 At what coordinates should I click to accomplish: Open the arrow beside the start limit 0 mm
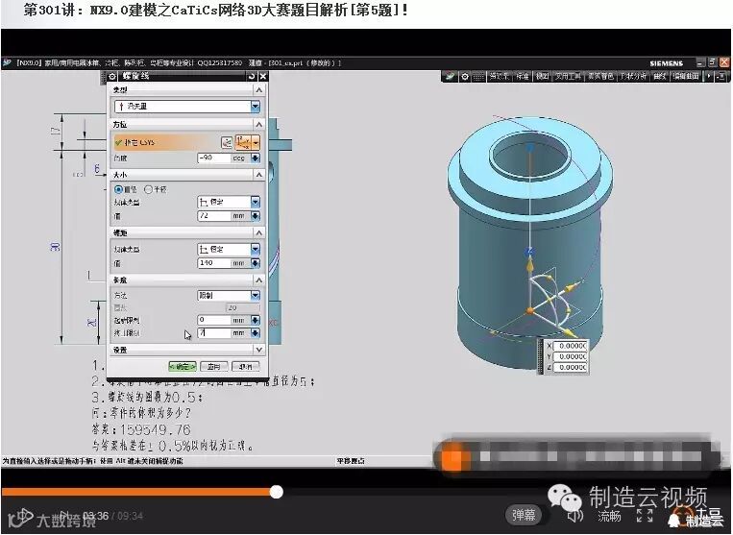(x=256, y=320)
